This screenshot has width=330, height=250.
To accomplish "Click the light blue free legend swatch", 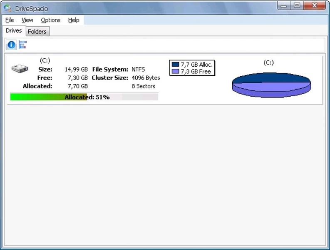I will tap(175, 71).
